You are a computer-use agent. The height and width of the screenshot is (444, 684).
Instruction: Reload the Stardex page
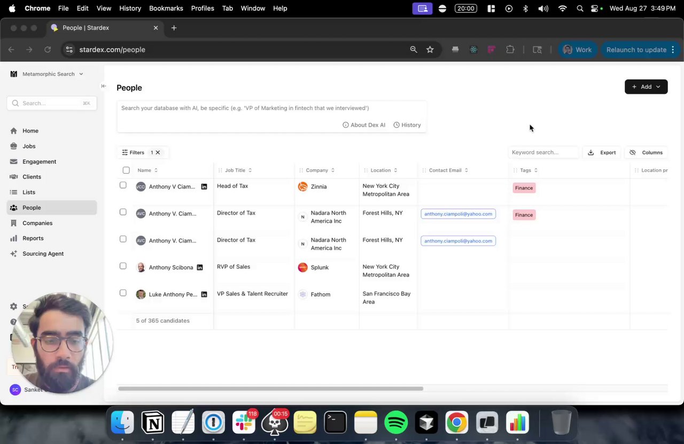click(48, 50)
